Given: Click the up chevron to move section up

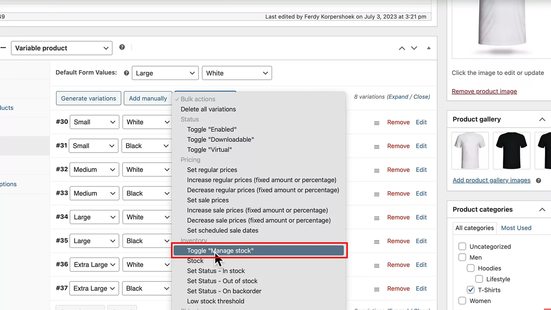Looking at the screenshot, I should 402,48.
